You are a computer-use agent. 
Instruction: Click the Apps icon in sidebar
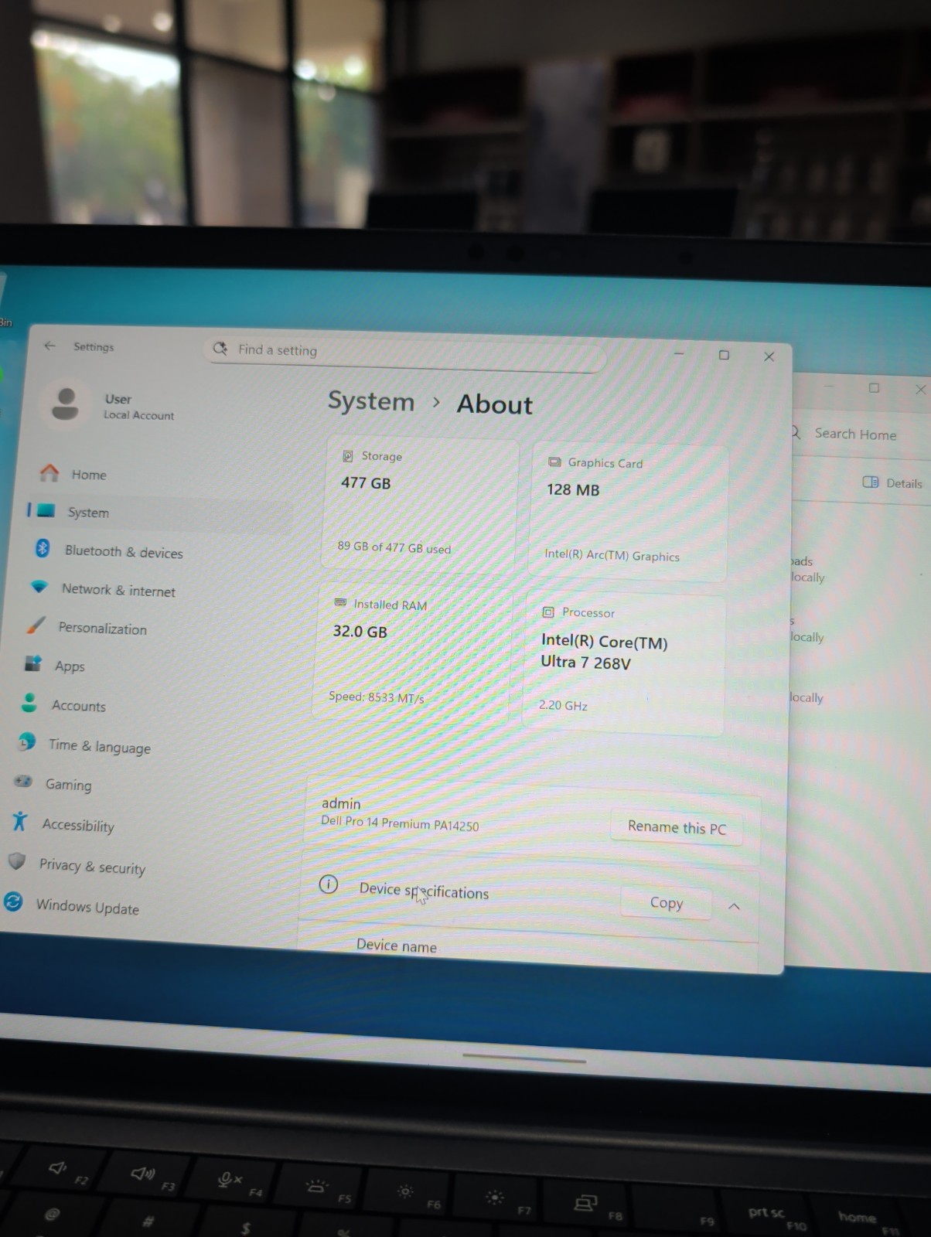(x=32, y=663)
